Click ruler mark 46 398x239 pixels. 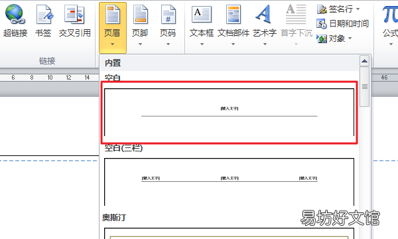pyautogui.click(x=384, y=78)
